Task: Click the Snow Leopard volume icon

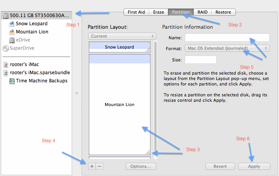Action: pos(12,24)
